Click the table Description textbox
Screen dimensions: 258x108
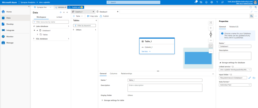point(165,88)
